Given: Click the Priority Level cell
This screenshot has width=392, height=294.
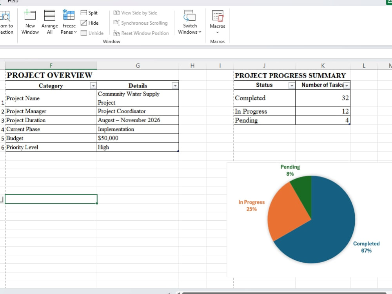Looking at the screenshot, I should pyautogui.click(x=51, y=147).
